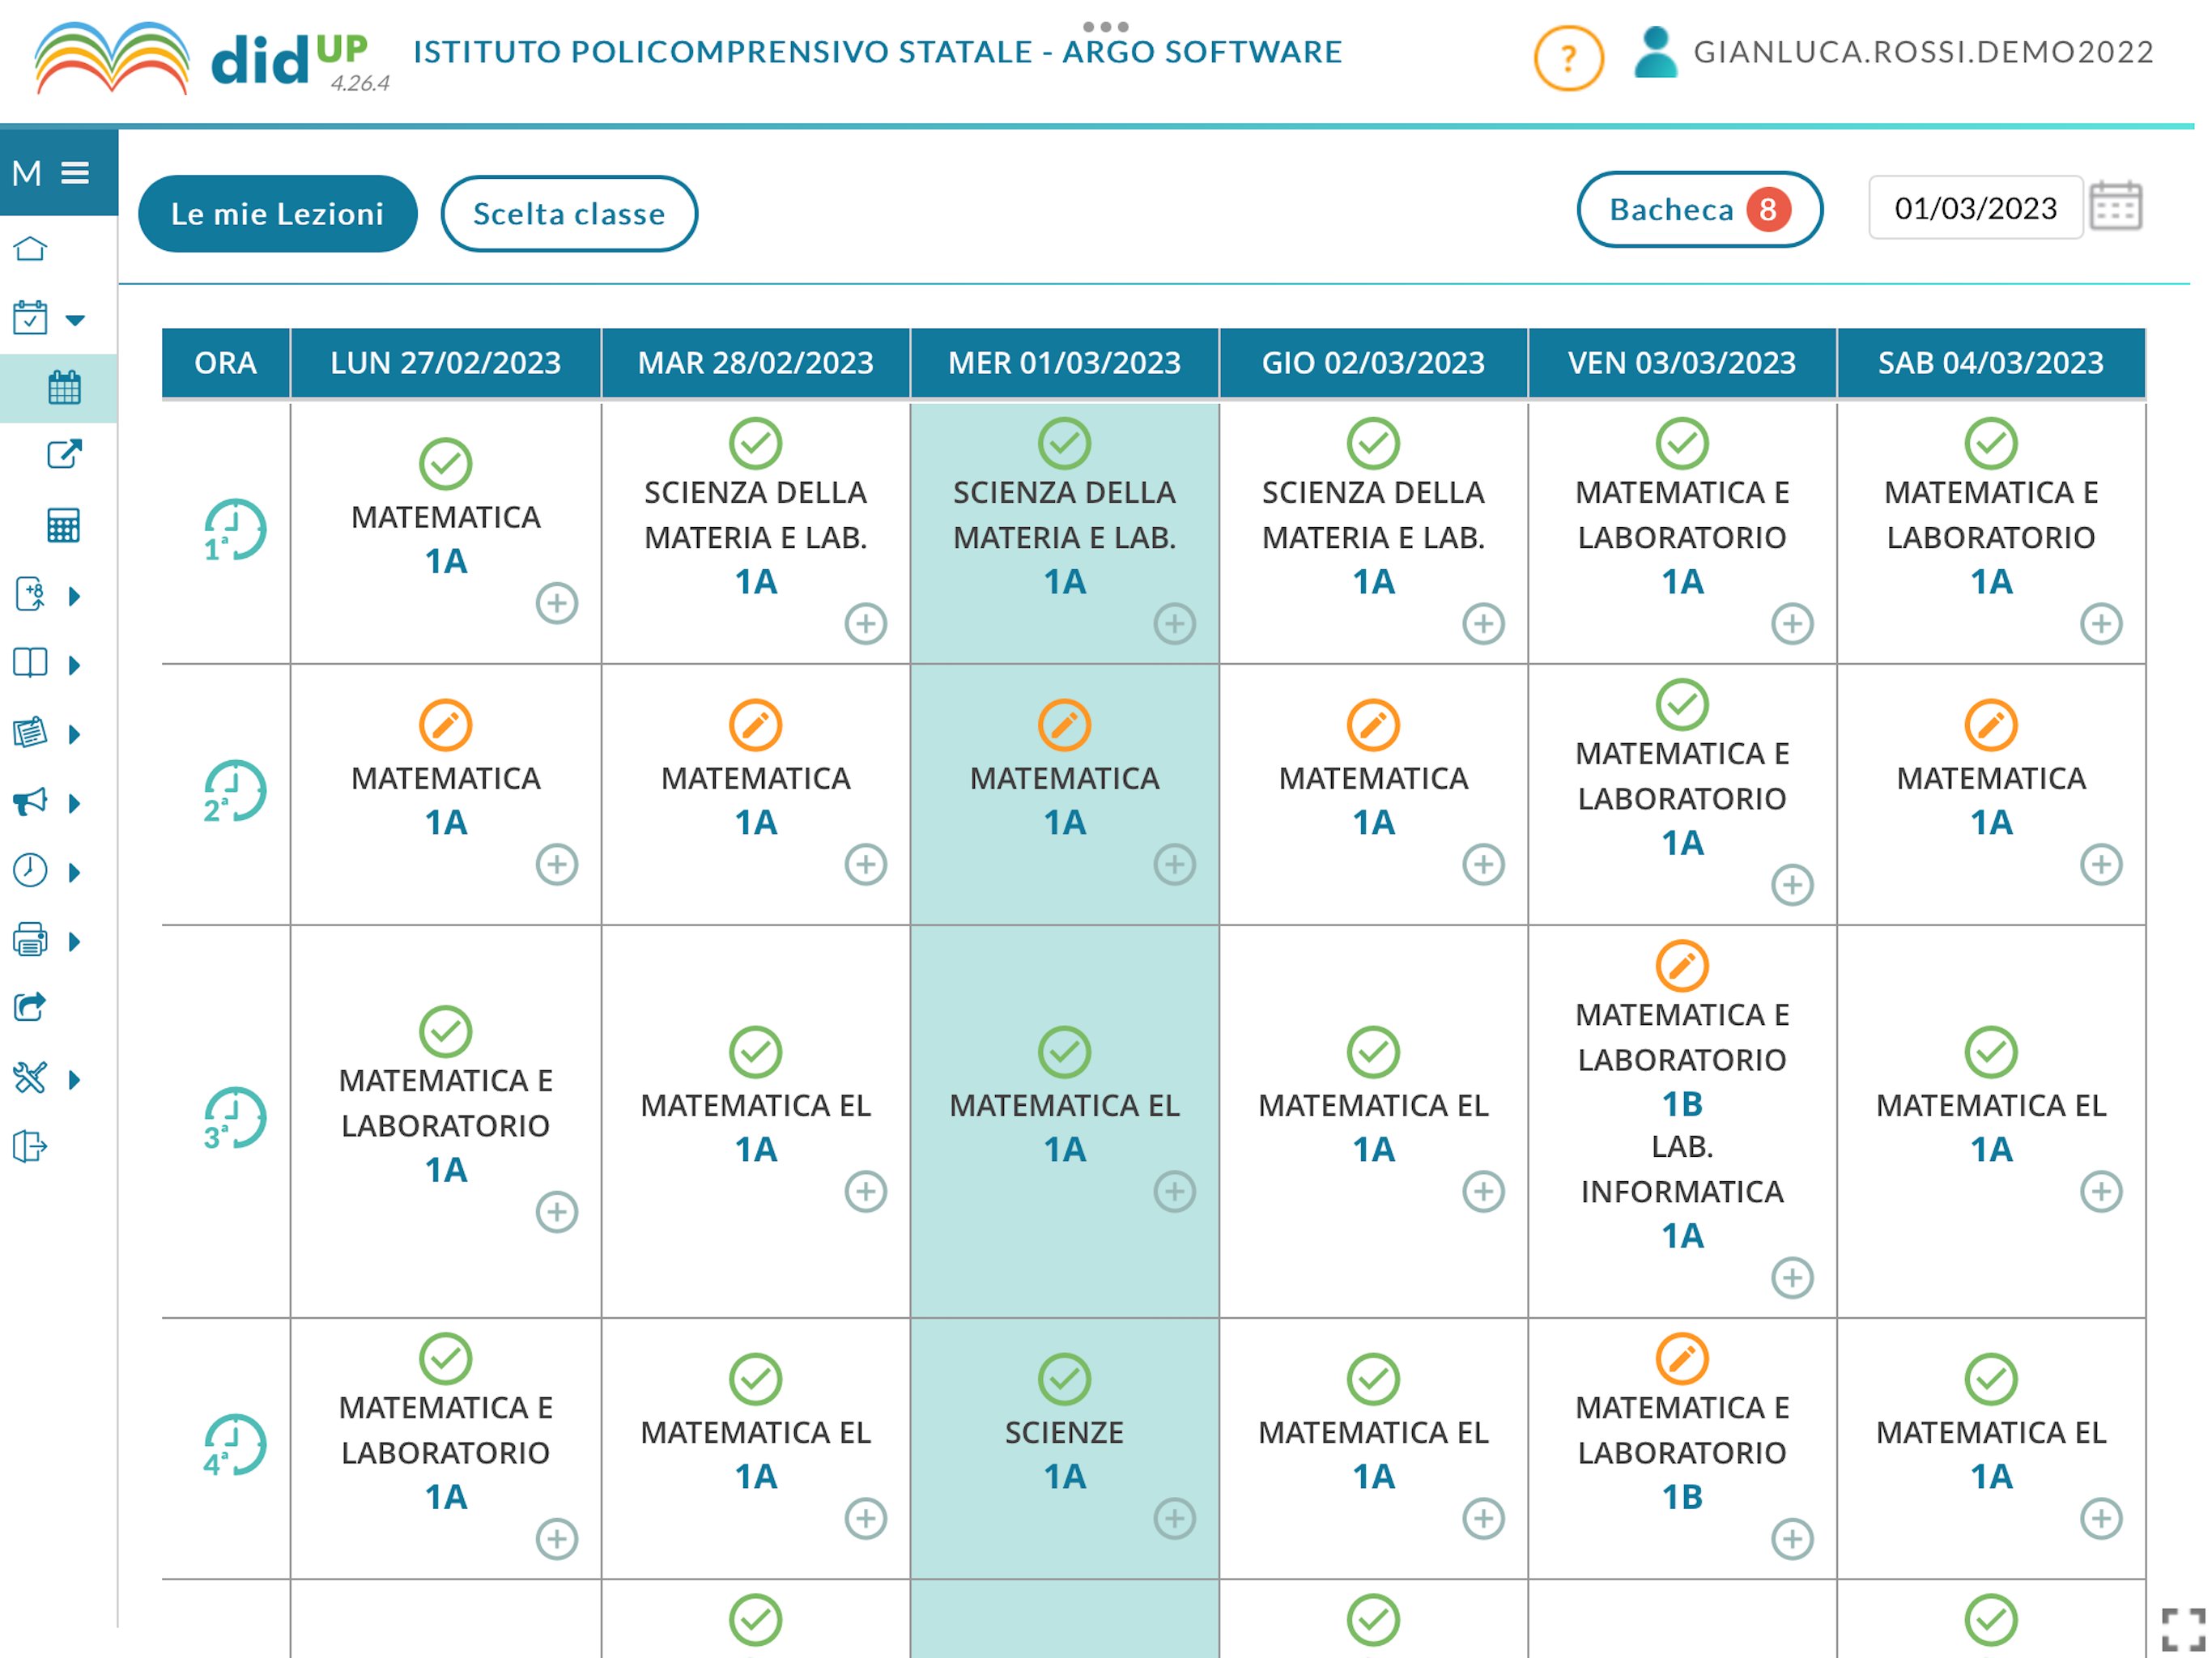This screenshot has height=1658, width=2212.
Task: Click the help question mark icon
Action: pyautogui.click(x=1568, y=58)
